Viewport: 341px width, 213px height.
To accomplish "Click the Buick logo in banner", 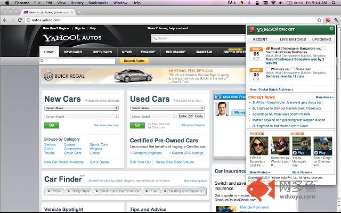I will tap(48, 76).
